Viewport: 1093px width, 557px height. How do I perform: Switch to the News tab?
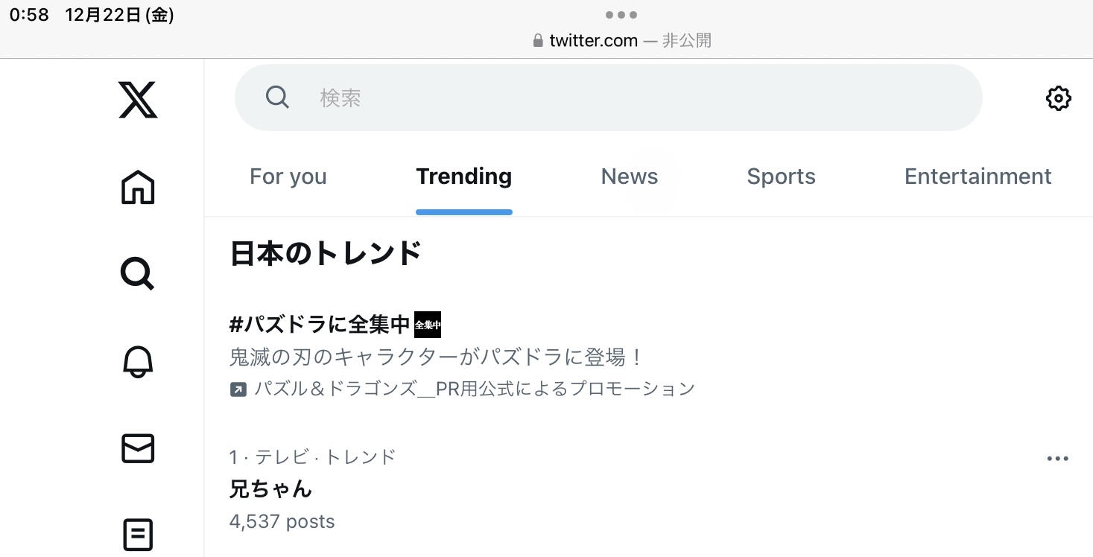click(630, 176)
